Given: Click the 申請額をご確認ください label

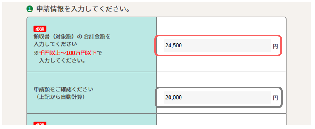Looking at the screenshot, I should click(63, 89).
